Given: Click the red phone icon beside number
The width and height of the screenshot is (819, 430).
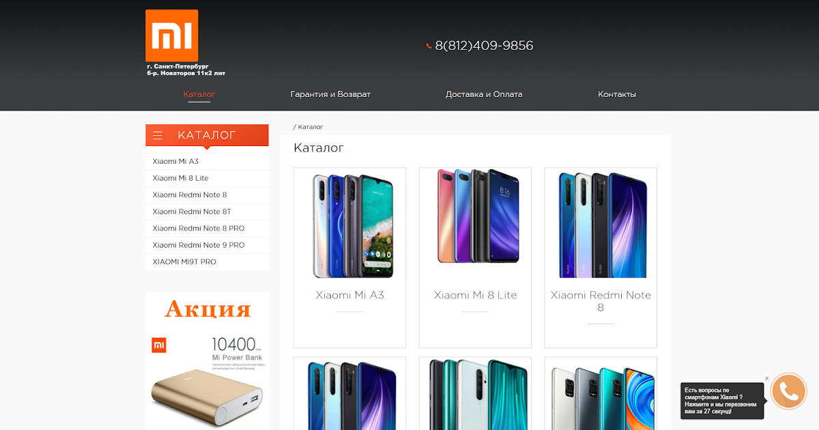Looking at the screenshot, I should click(429, 46).
